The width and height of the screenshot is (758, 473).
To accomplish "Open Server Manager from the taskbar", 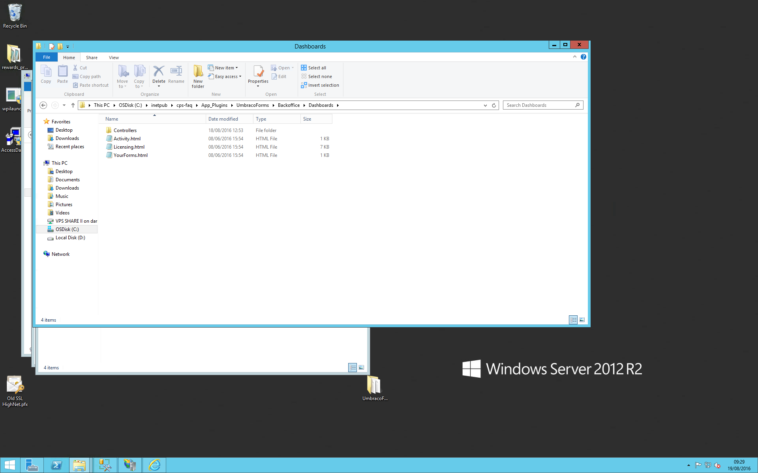I will coord(32,465).
